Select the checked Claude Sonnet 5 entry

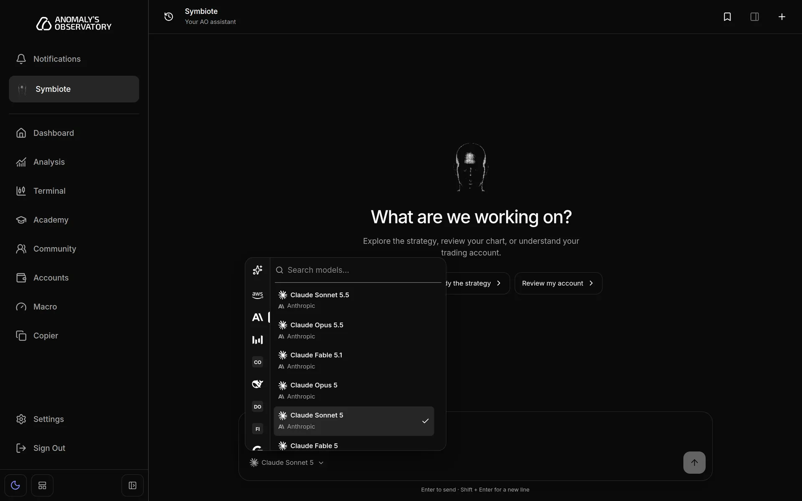[354, 421]
